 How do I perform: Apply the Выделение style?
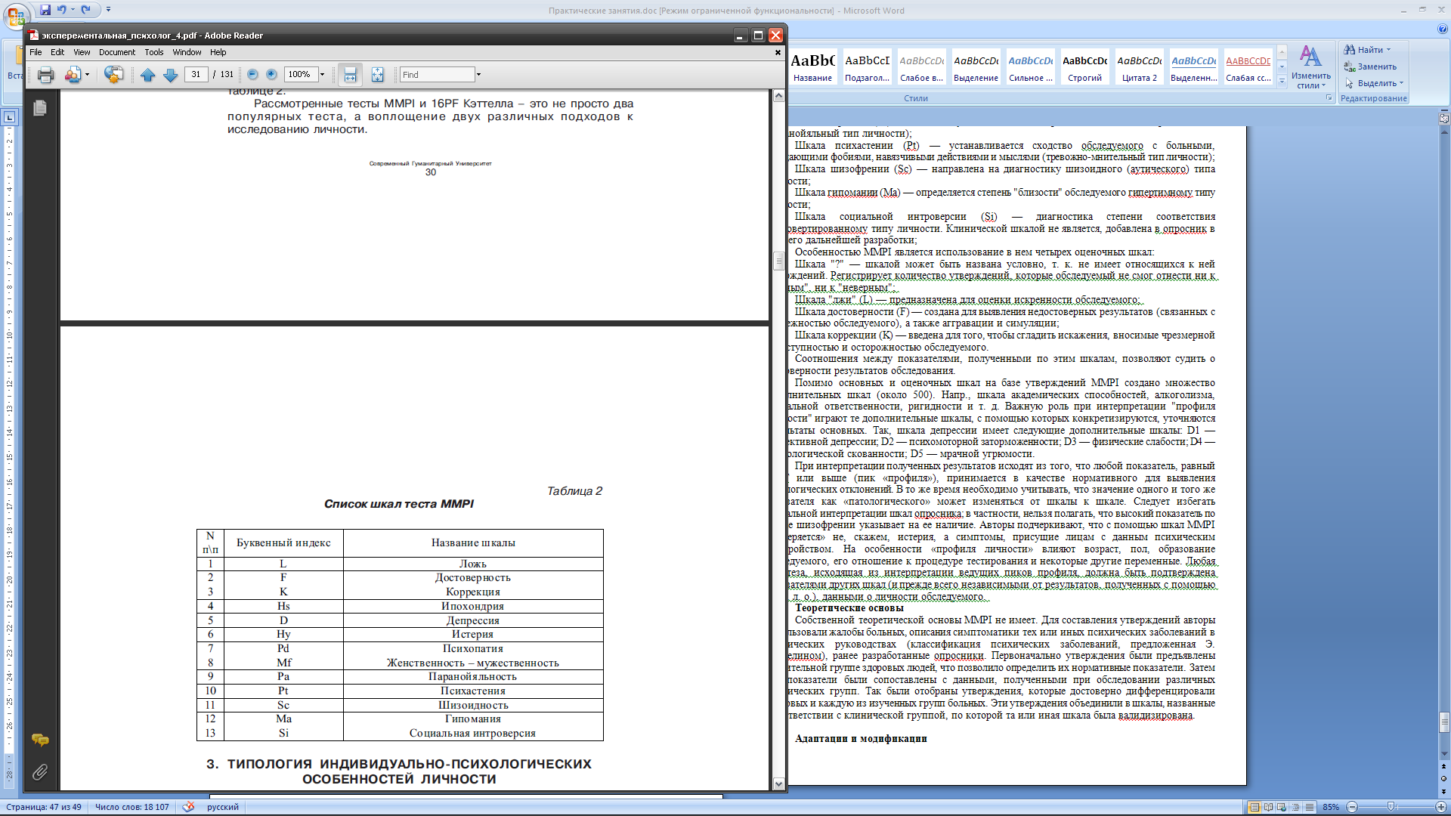976,68
